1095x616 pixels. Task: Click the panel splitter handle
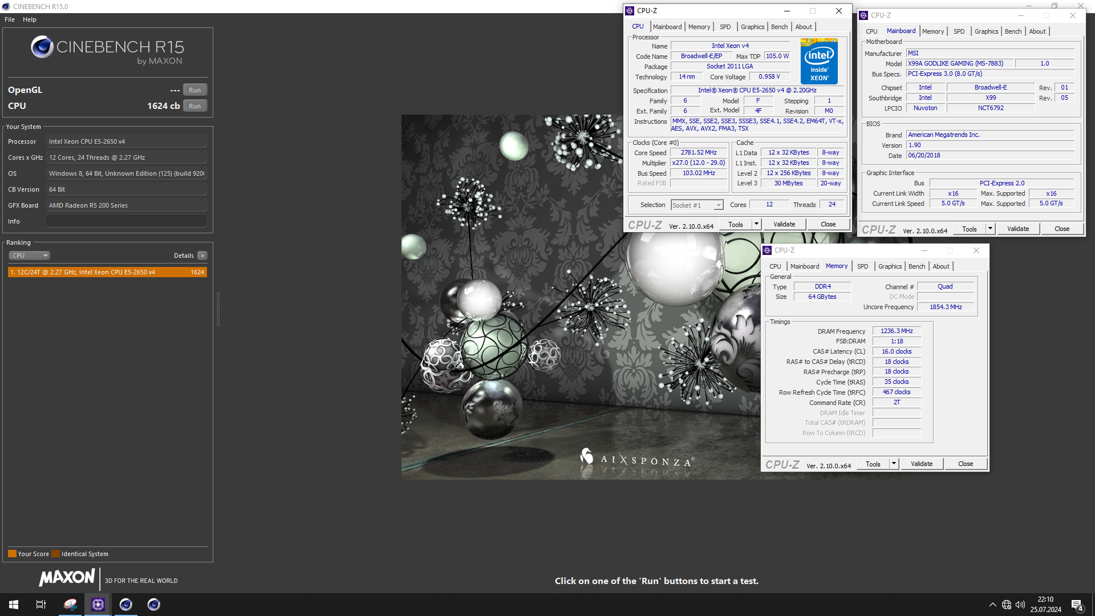[x=218, y=309]
